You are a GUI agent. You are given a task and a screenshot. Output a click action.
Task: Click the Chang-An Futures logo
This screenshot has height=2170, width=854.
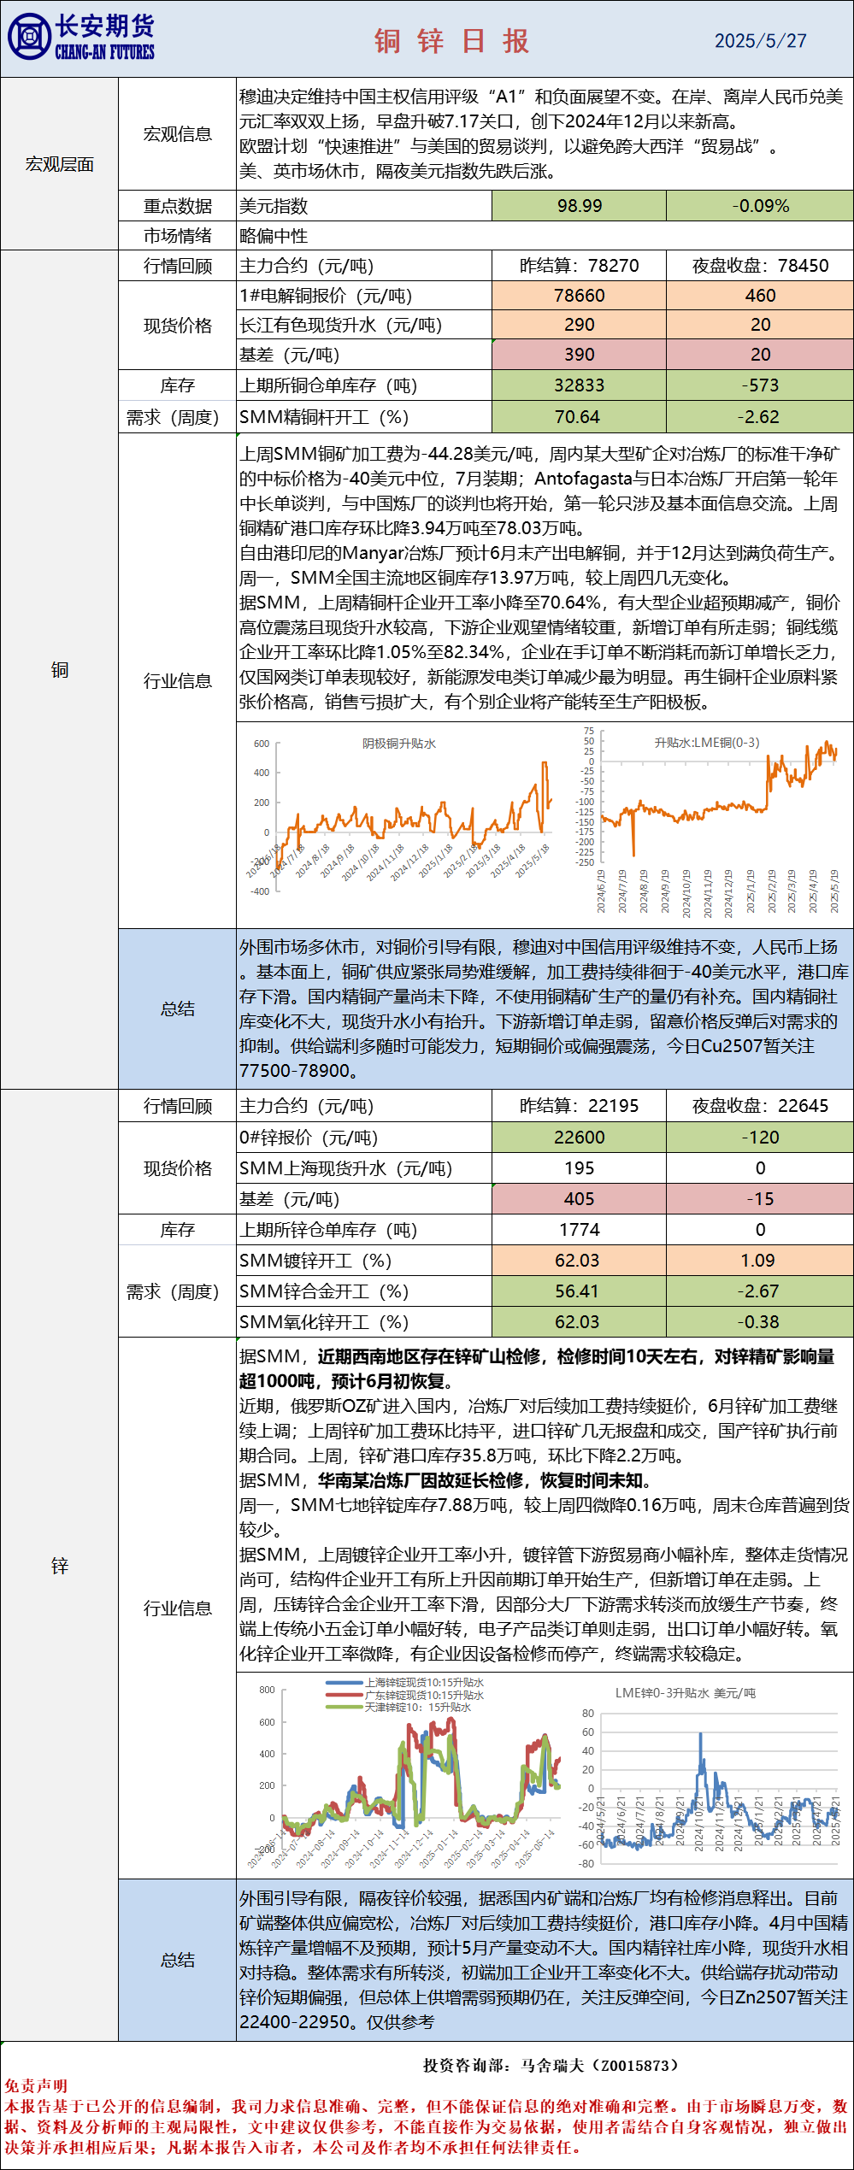82,38
